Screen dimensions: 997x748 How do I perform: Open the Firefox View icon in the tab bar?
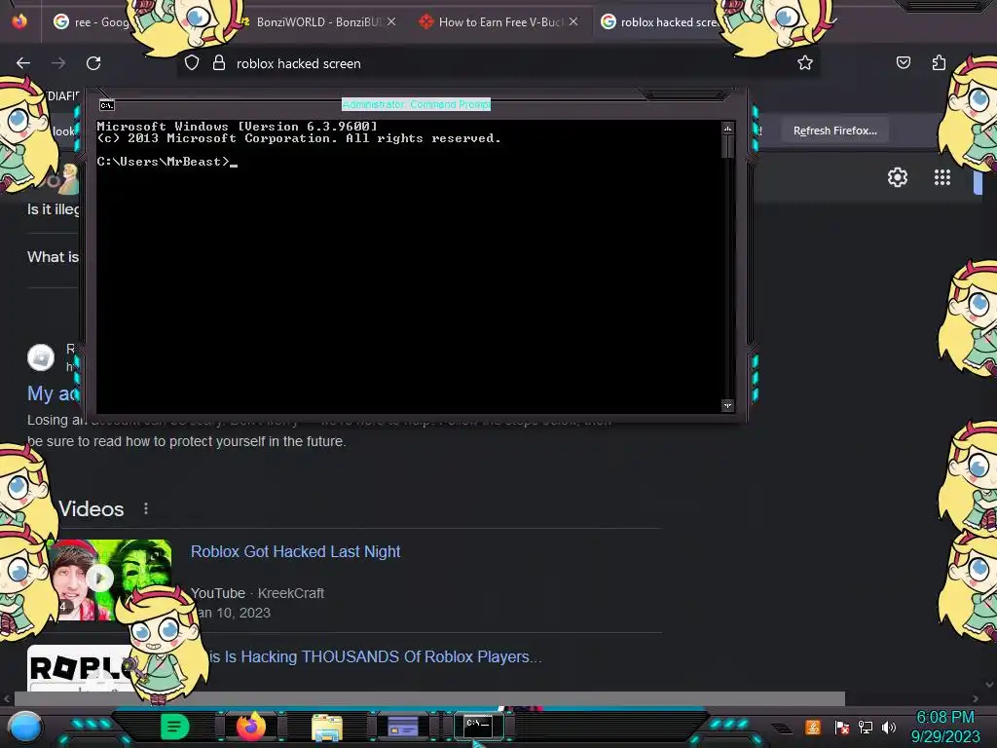[19, 21]
